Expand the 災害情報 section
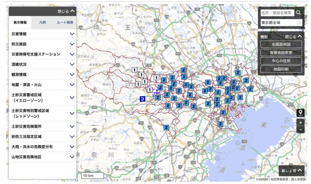 [43, 34]
